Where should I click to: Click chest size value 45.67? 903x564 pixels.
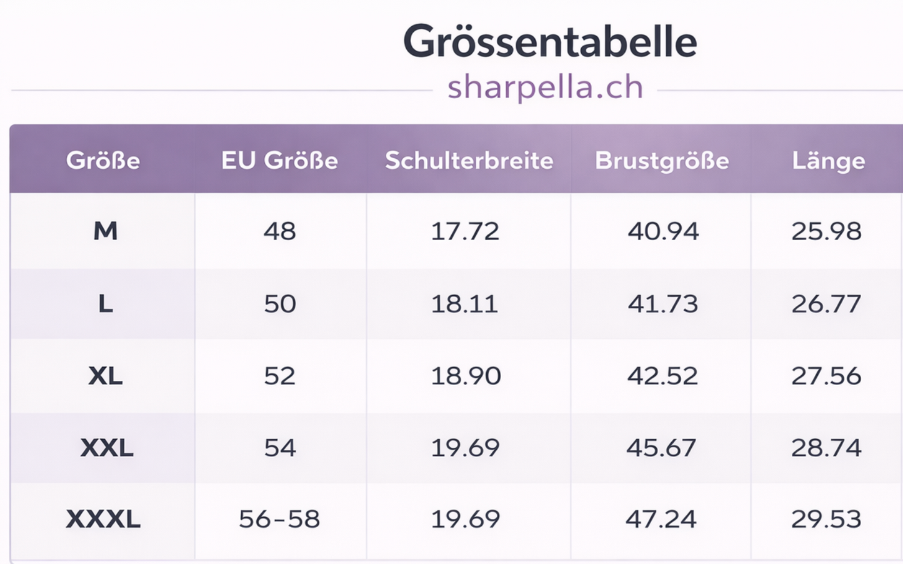[661, 448]
